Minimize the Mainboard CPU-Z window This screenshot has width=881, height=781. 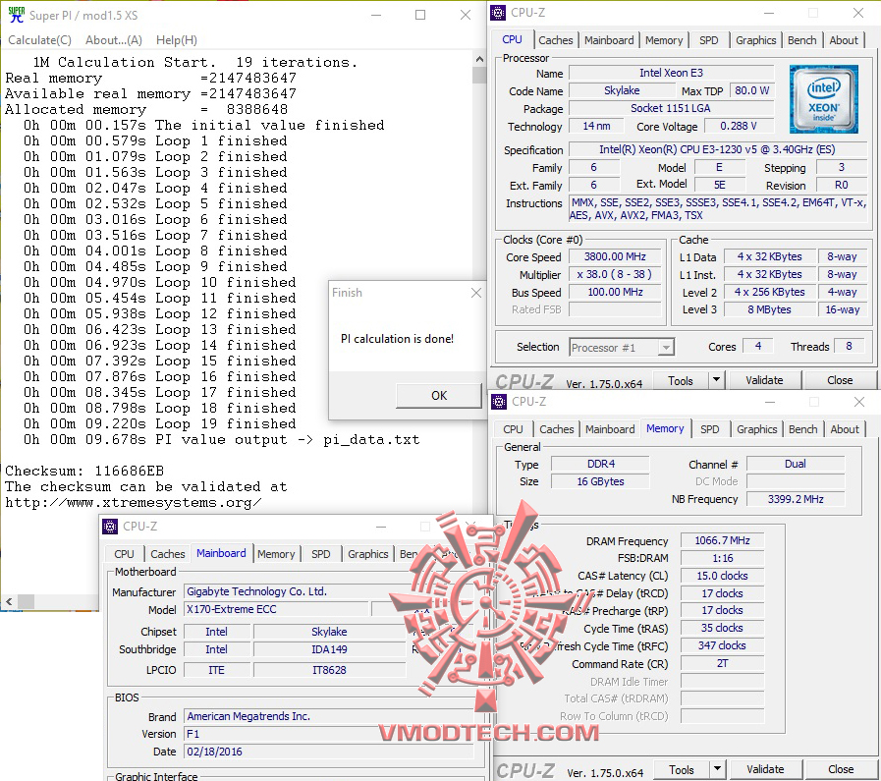(381, 527)
